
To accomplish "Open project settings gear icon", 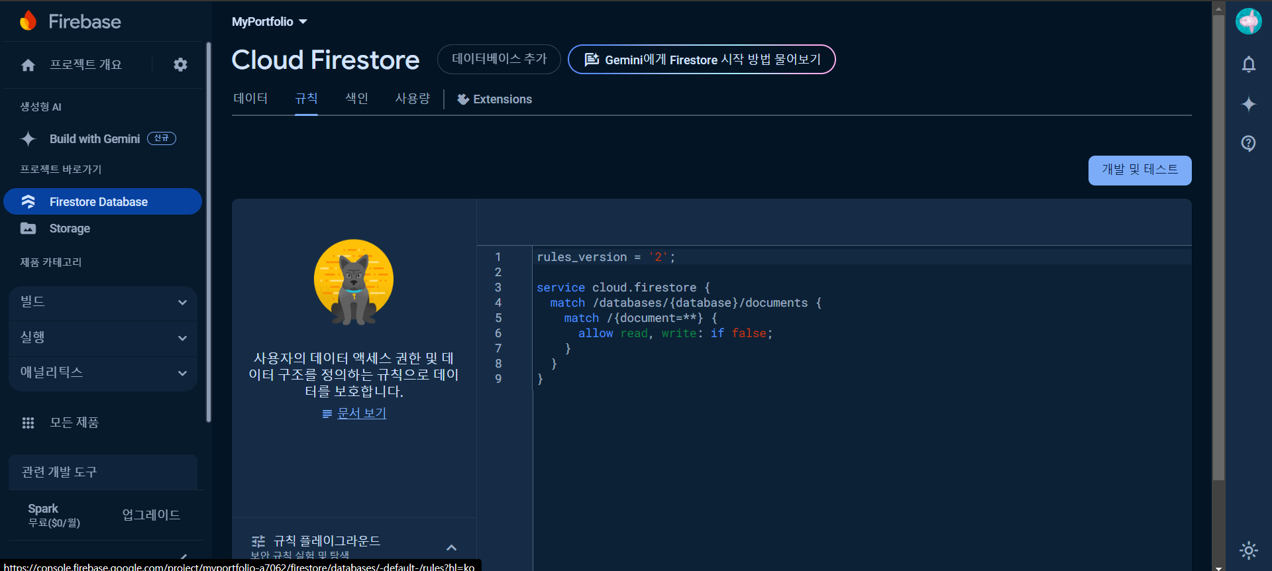I will (180, 65).
